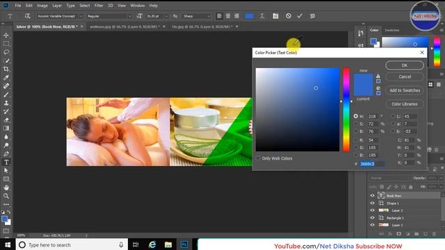Center text in options bar

pyautogui.click(x=228, y=16)
